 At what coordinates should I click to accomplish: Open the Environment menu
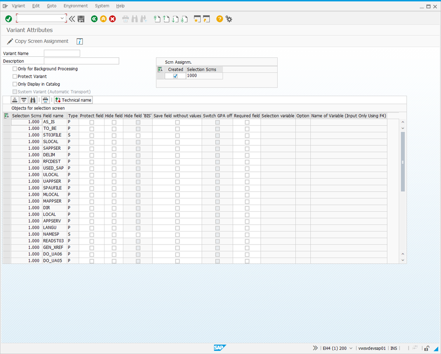76,6
